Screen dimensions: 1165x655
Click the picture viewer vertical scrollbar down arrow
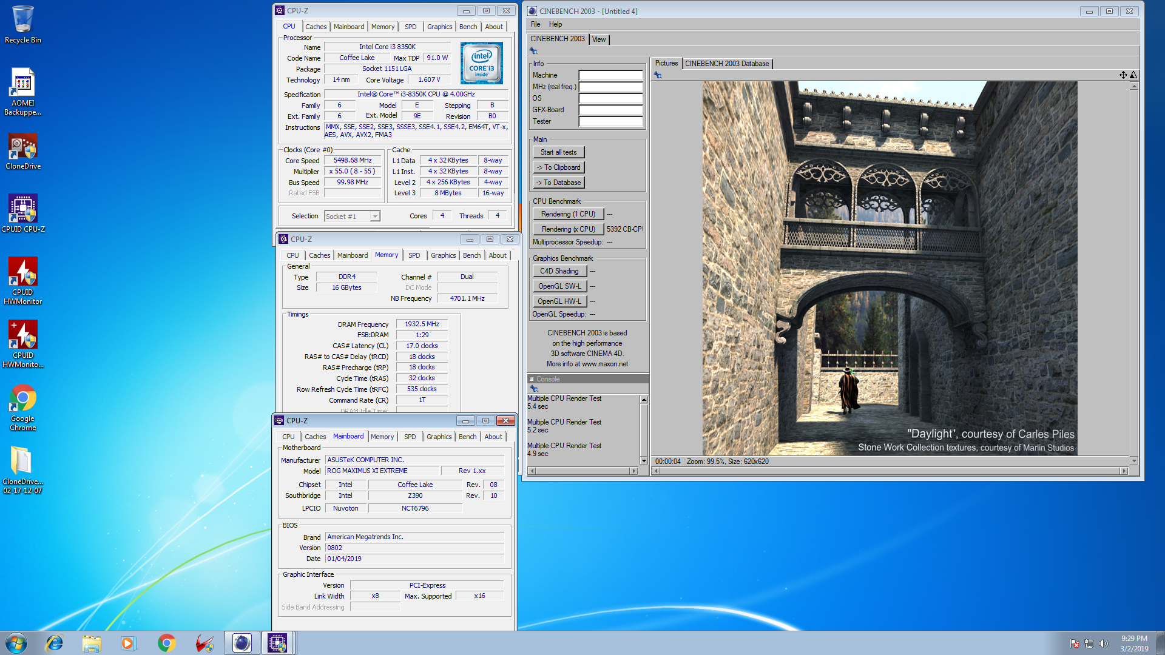(x=1133, y=461)
